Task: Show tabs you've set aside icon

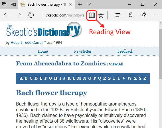Action: pos(4,4)
